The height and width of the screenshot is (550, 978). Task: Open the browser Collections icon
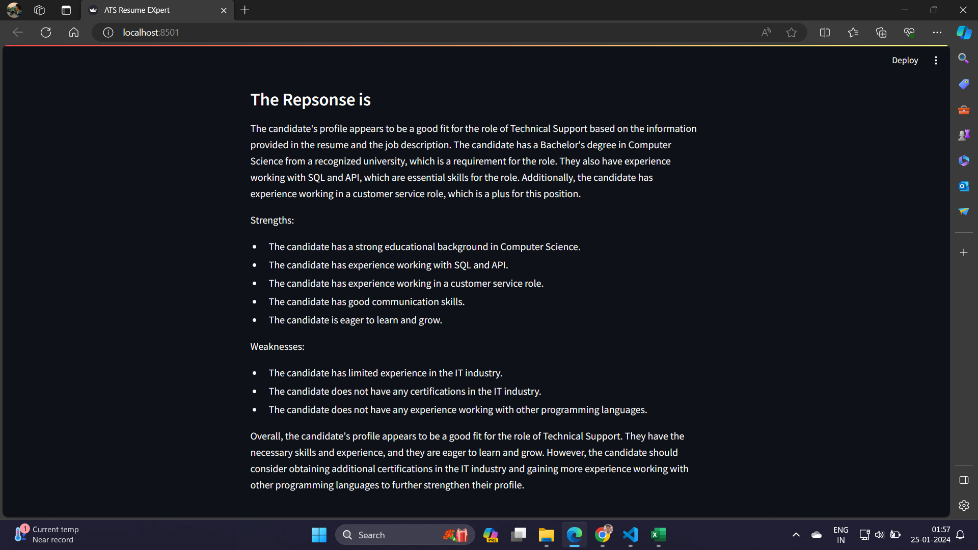tap(881, 33)
